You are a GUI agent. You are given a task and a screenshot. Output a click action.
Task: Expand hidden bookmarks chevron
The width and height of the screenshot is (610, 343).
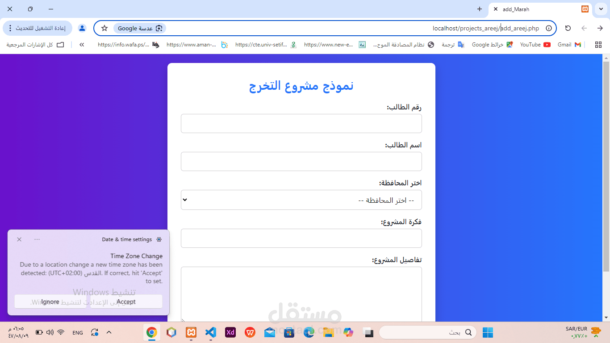coord(82,45)
